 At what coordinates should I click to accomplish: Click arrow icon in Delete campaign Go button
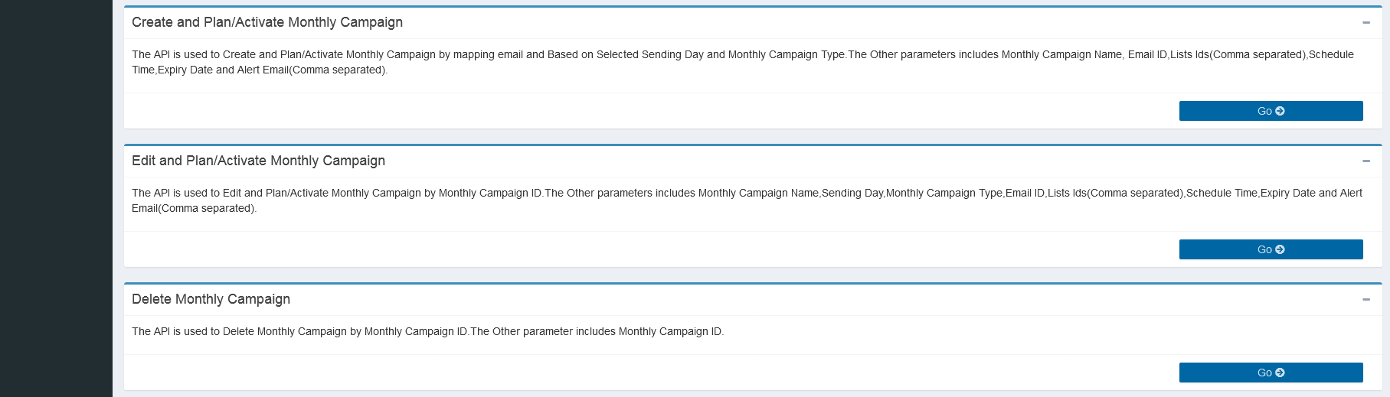pyautogui.click(x=1280, y=373)
